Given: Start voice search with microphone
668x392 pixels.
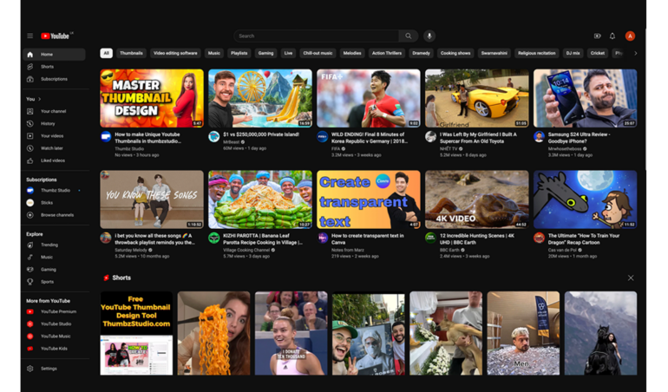Looking at the screenshot, I should tap(429, 36).
